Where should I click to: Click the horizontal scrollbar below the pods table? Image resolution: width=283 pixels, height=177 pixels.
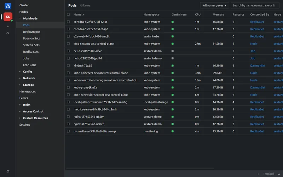tap(140, 169)
